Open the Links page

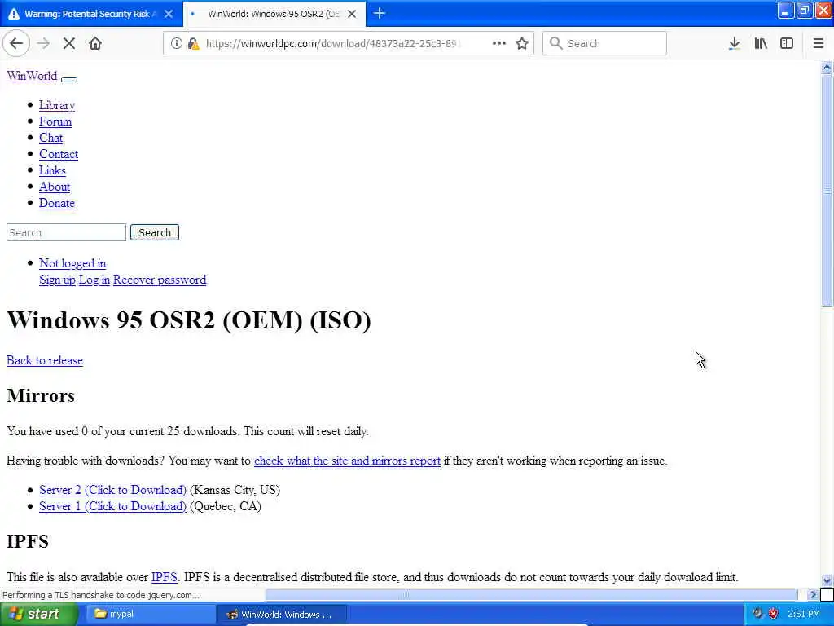pos(53,170)
